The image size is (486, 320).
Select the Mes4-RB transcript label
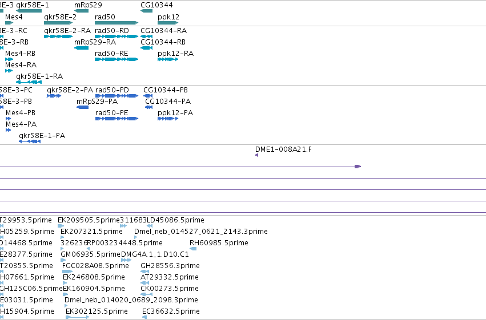(20, 54)
